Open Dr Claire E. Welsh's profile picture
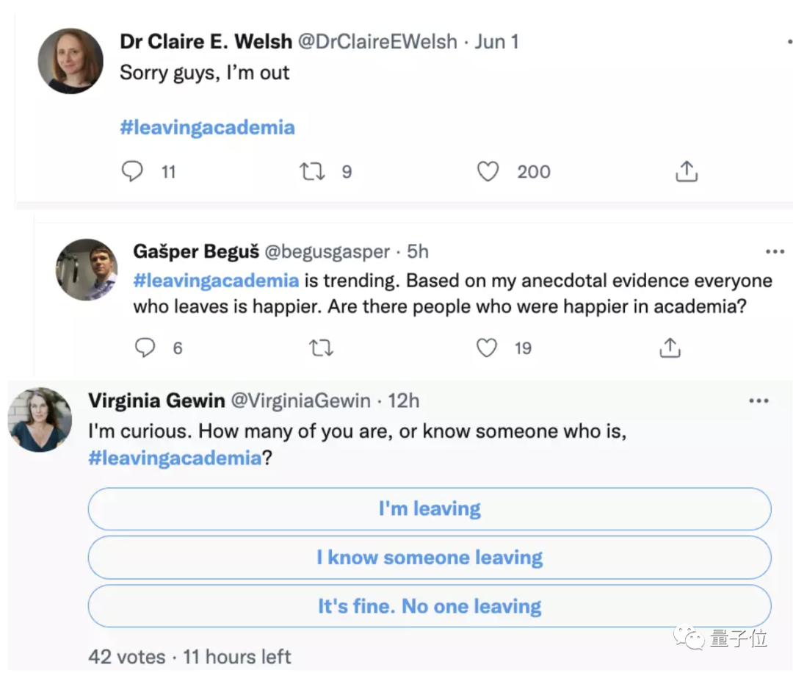This screenshot has height=673, width=793. [x=70, y=61]
